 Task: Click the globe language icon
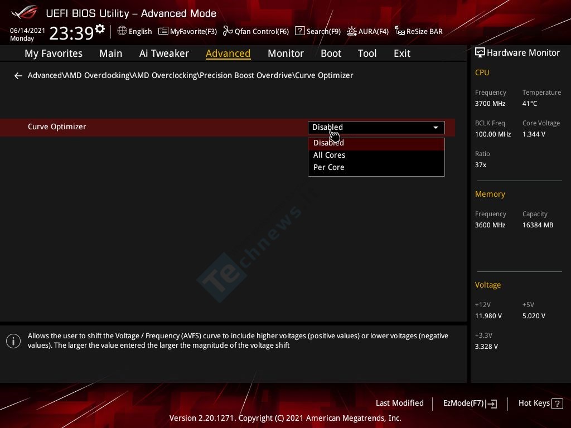click(x=122, y=31)
